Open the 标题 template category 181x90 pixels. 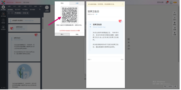pyautogui.click(x=9, y=6)
